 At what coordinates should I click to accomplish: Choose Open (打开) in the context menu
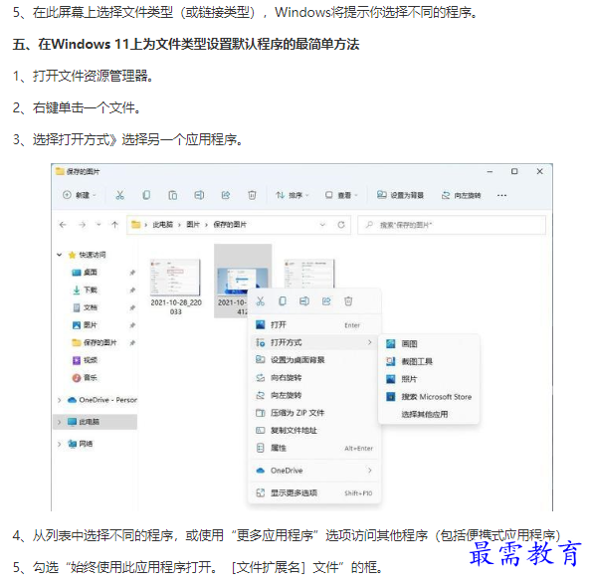[x=314, y=324]
